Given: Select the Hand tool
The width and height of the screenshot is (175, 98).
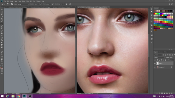Looking at the screenshot, I should 2,59.
